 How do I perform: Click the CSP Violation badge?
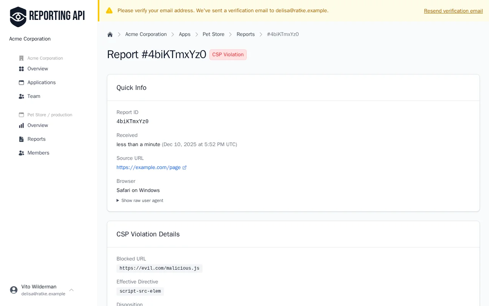(228, 55)
